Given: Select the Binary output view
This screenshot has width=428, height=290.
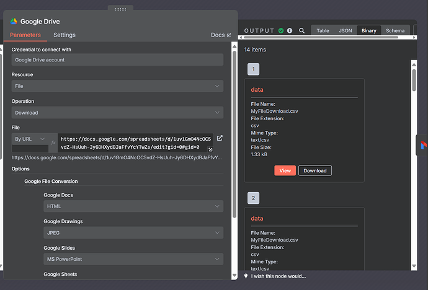Looking at the screenshot, I should tap(369, 30).
